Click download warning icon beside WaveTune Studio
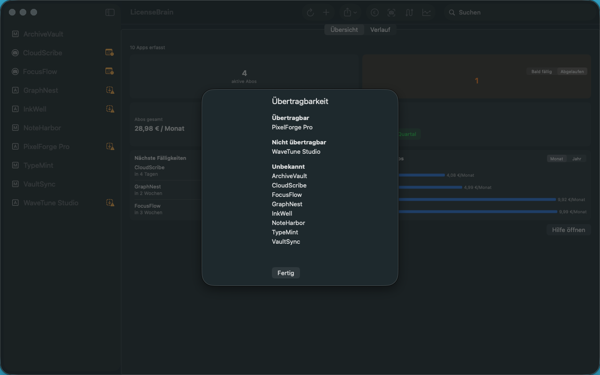 110,202
